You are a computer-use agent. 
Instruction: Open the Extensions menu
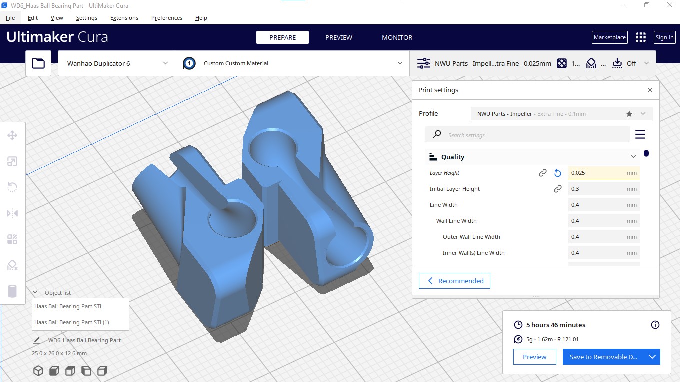124,18
